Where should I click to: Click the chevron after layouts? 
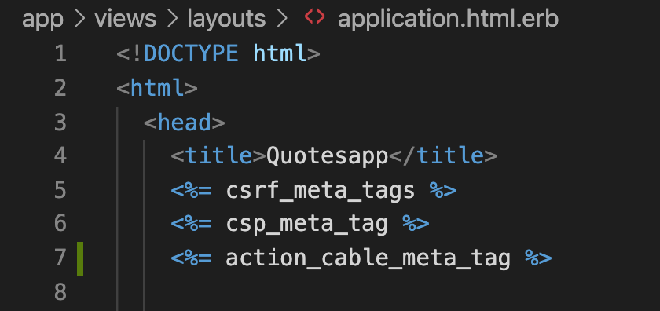coord(282,19)
